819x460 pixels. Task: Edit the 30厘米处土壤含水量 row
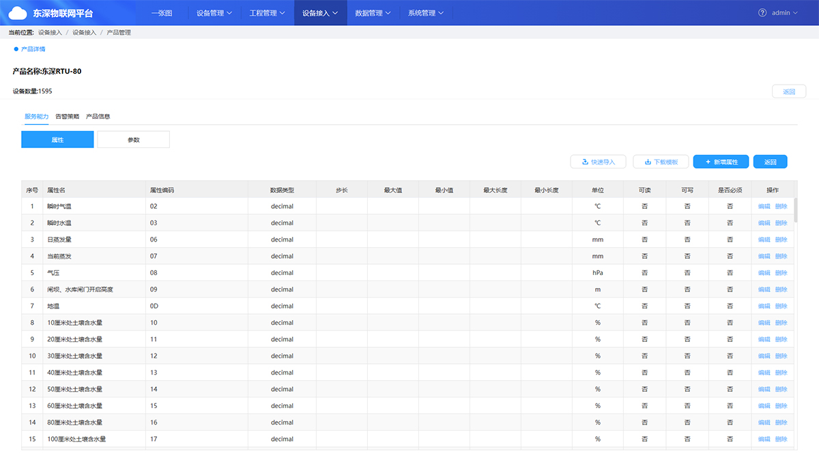click(x=764, y=356)
